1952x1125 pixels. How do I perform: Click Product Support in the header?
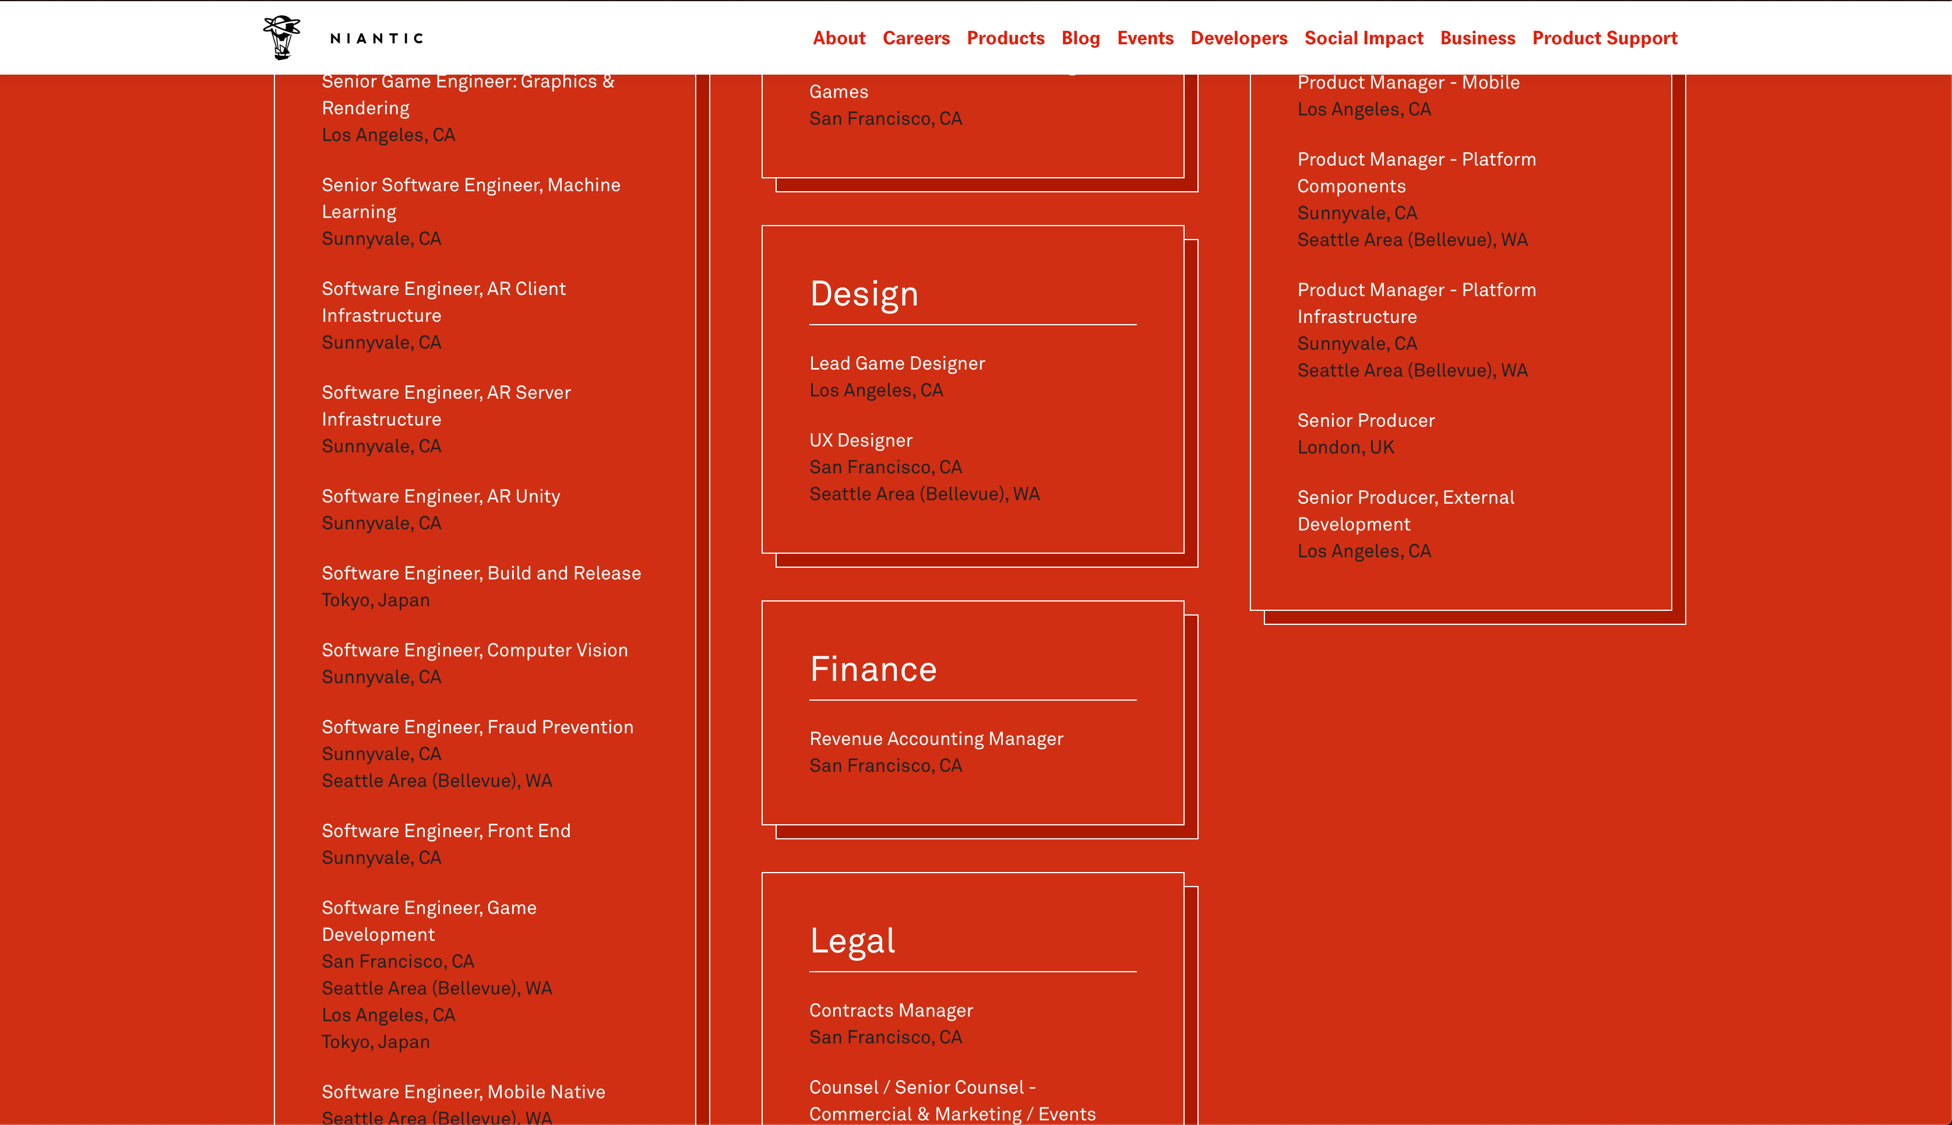pos(1605,38)
